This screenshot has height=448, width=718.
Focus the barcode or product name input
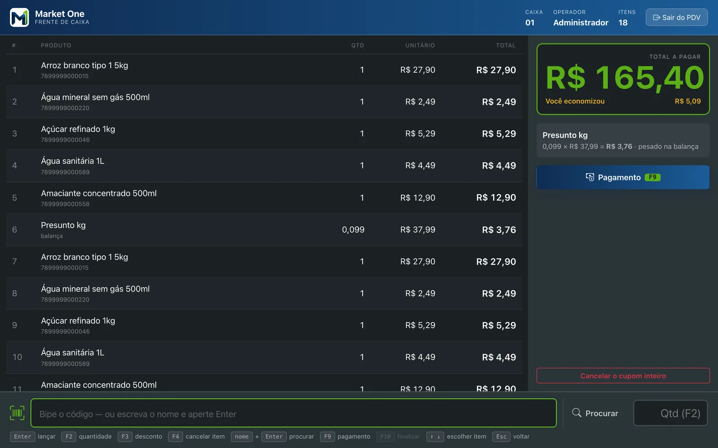(293, 413)
